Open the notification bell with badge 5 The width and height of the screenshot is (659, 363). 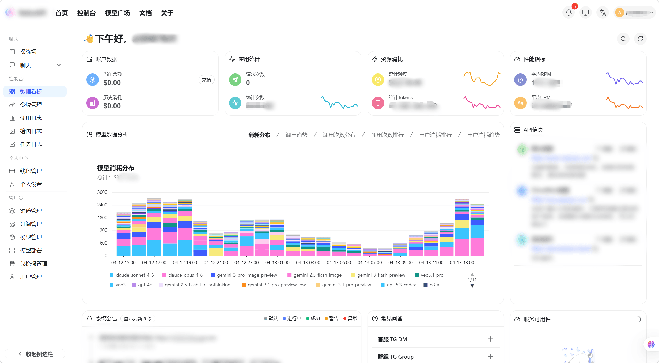click(x=568, y=12)
